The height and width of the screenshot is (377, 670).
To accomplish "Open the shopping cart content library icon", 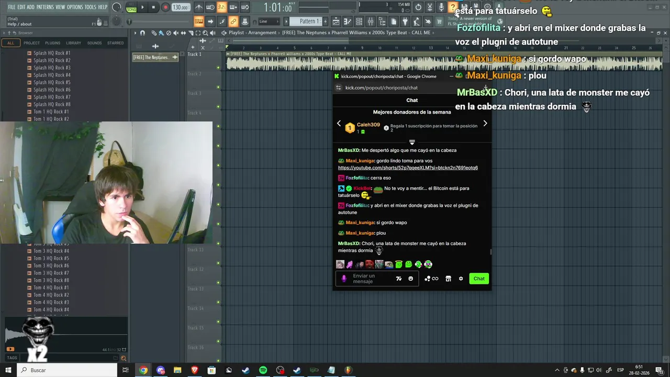I will (x=440, y=21).
